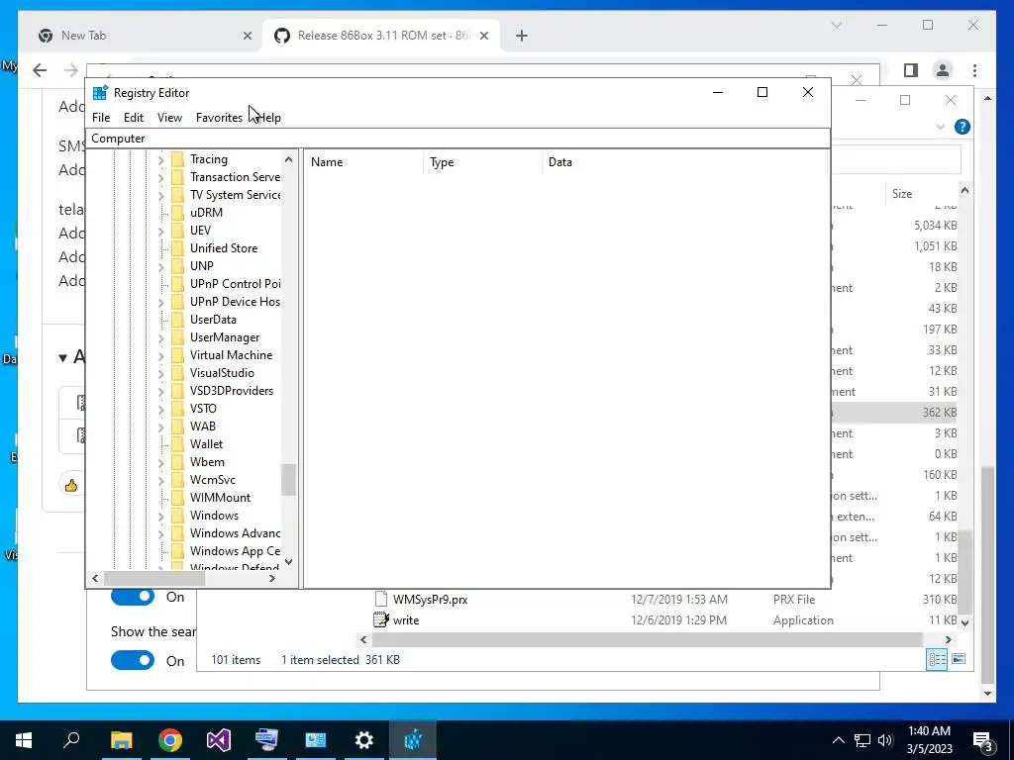Image resolution: width=1014 pixels, height=760 pixels.
Task: Open a new browser tab
Action: point(522,36)
